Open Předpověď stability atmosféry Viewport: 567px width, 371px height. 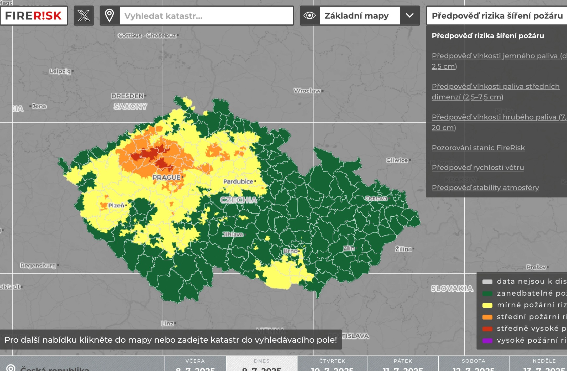[485, 187]
